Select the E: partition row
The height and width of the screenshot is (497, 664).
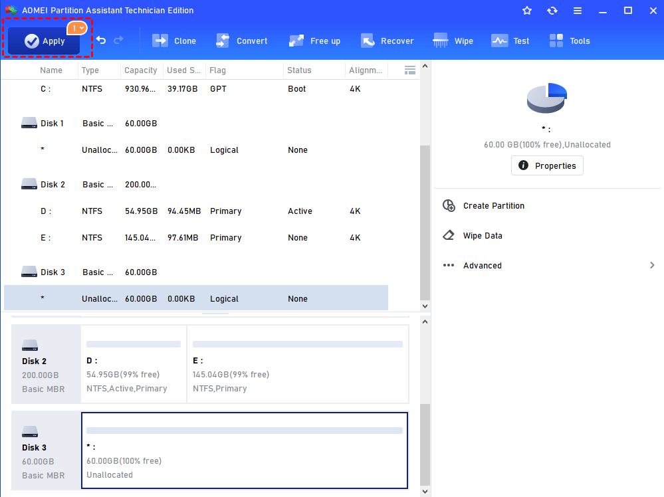click(196, 237)
